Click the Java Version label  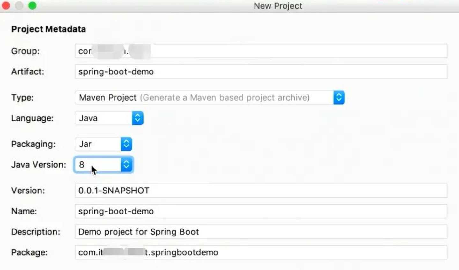(x=39, y=165)
